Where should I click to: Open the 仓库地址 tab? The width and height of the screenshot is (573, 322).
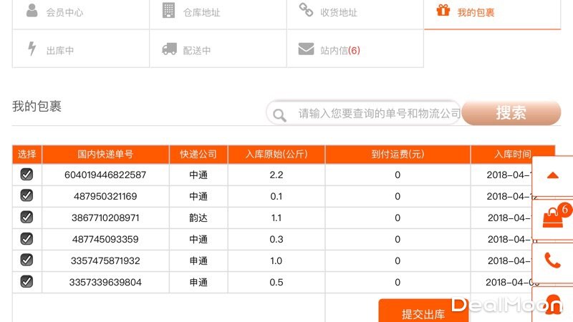click(x=201, y=13)
